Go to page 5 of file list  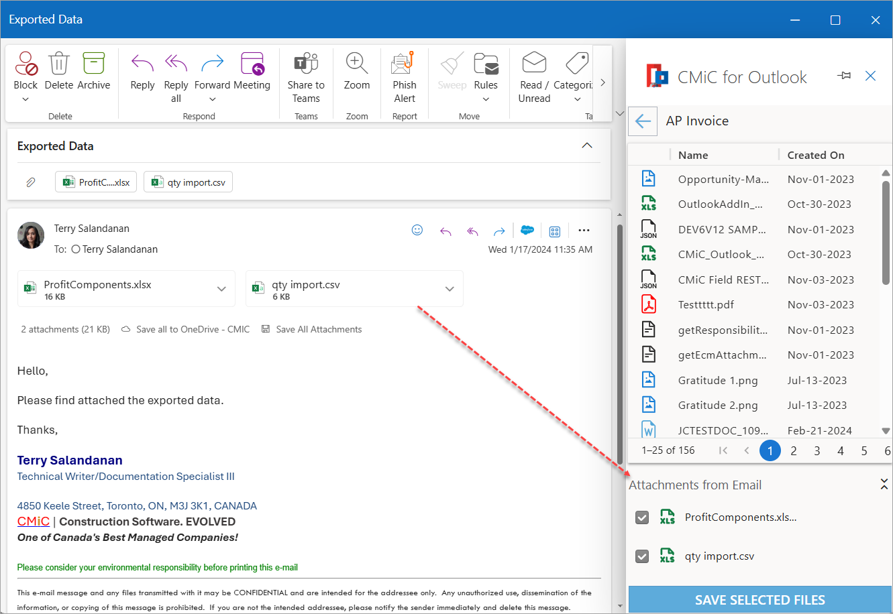864,450
